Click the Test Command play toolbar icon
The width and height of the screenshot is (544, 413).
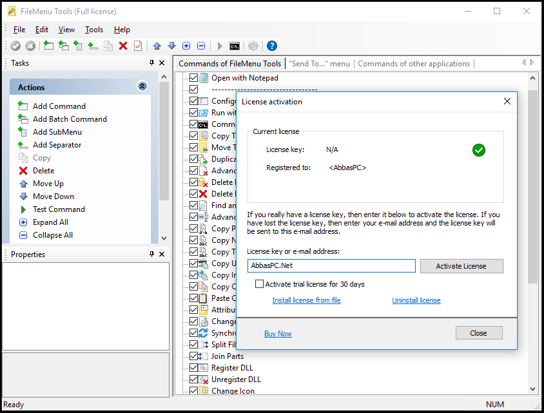click(220, 46)
